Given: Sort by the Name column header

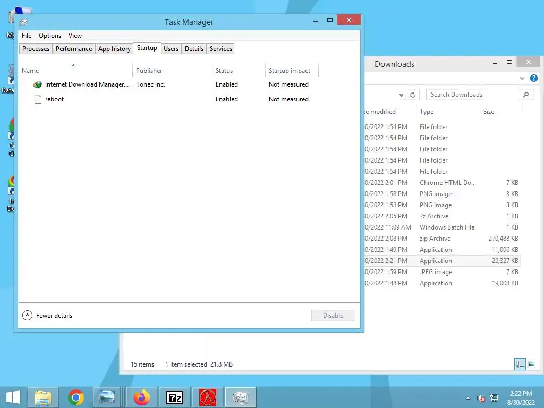Looking at the screenshot, I should click(x=75, y=70).
